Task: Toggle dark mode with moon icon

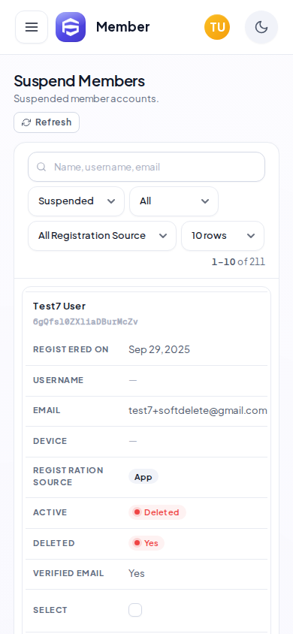Action: (x=261, y=27)
